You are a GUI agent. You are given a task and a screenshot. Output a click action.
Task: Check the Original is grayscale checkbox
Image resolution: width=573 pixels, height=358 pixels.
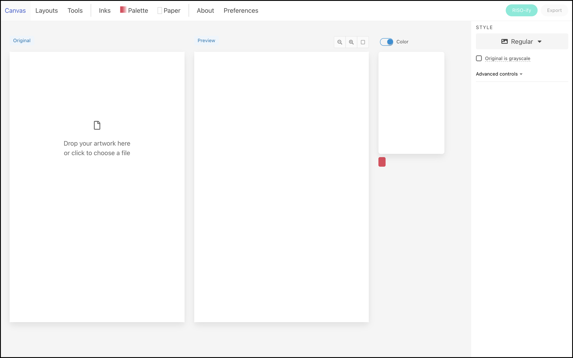pos(479,58)
